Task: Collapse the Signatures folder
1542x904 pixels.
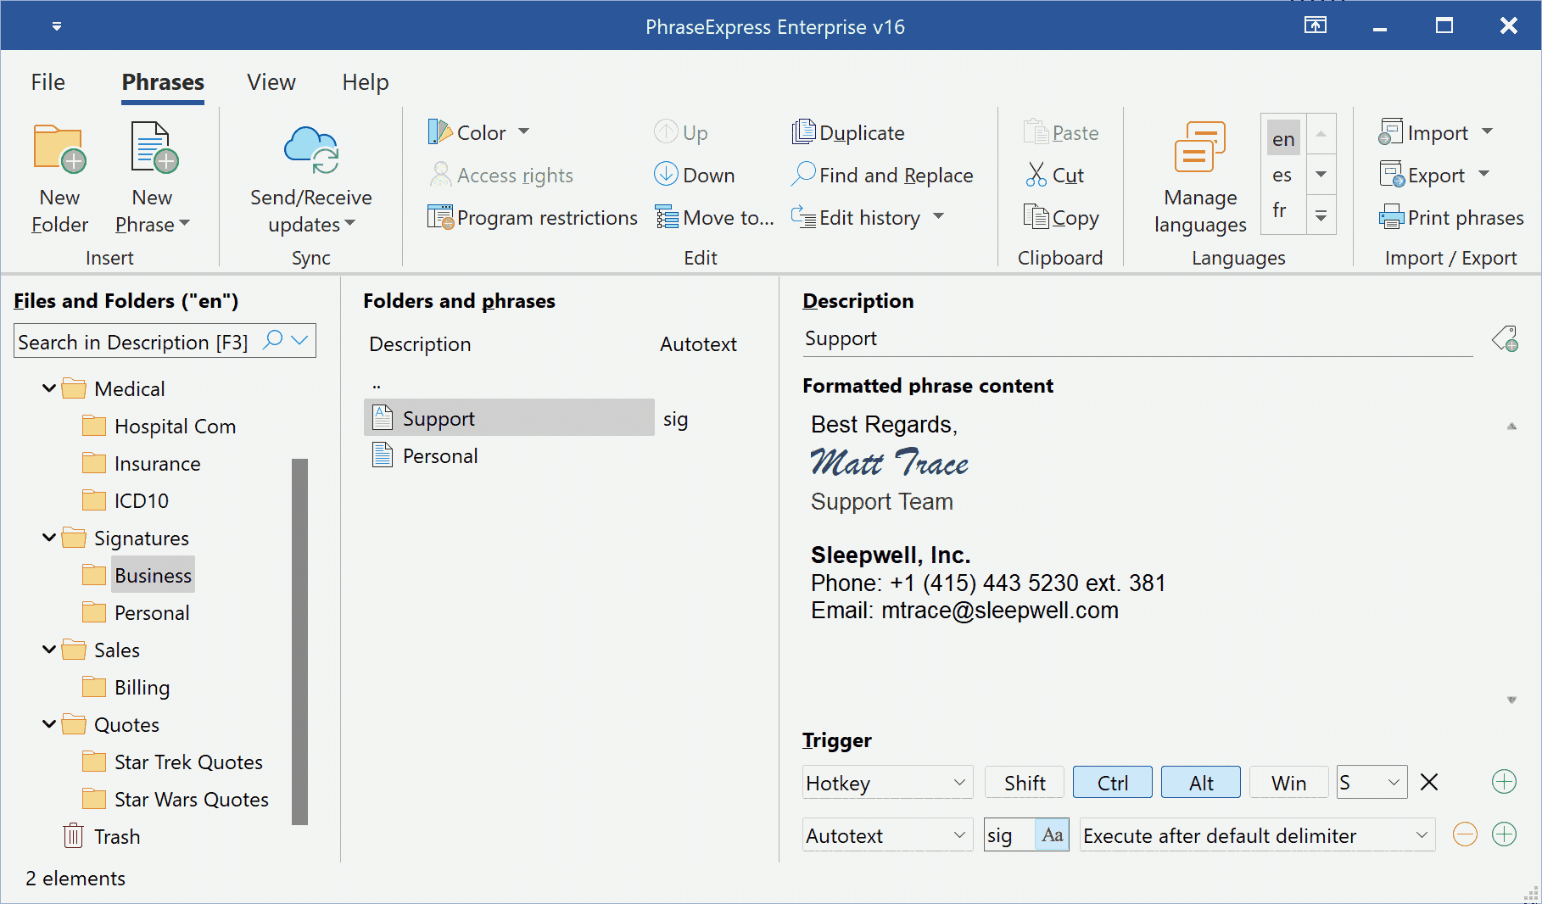Action: point(48,538)
